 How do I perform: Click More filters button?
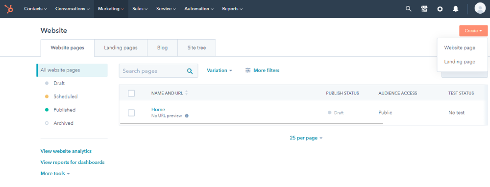point(263,70)
